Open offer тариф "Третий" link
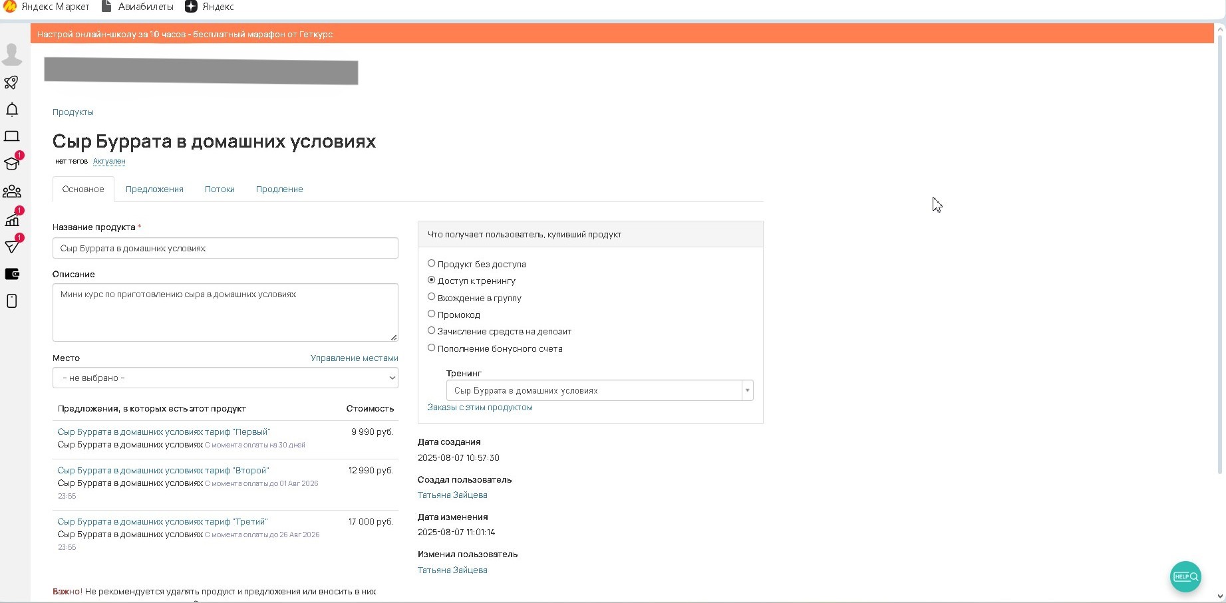The image size is (1226, 603). 162,521
